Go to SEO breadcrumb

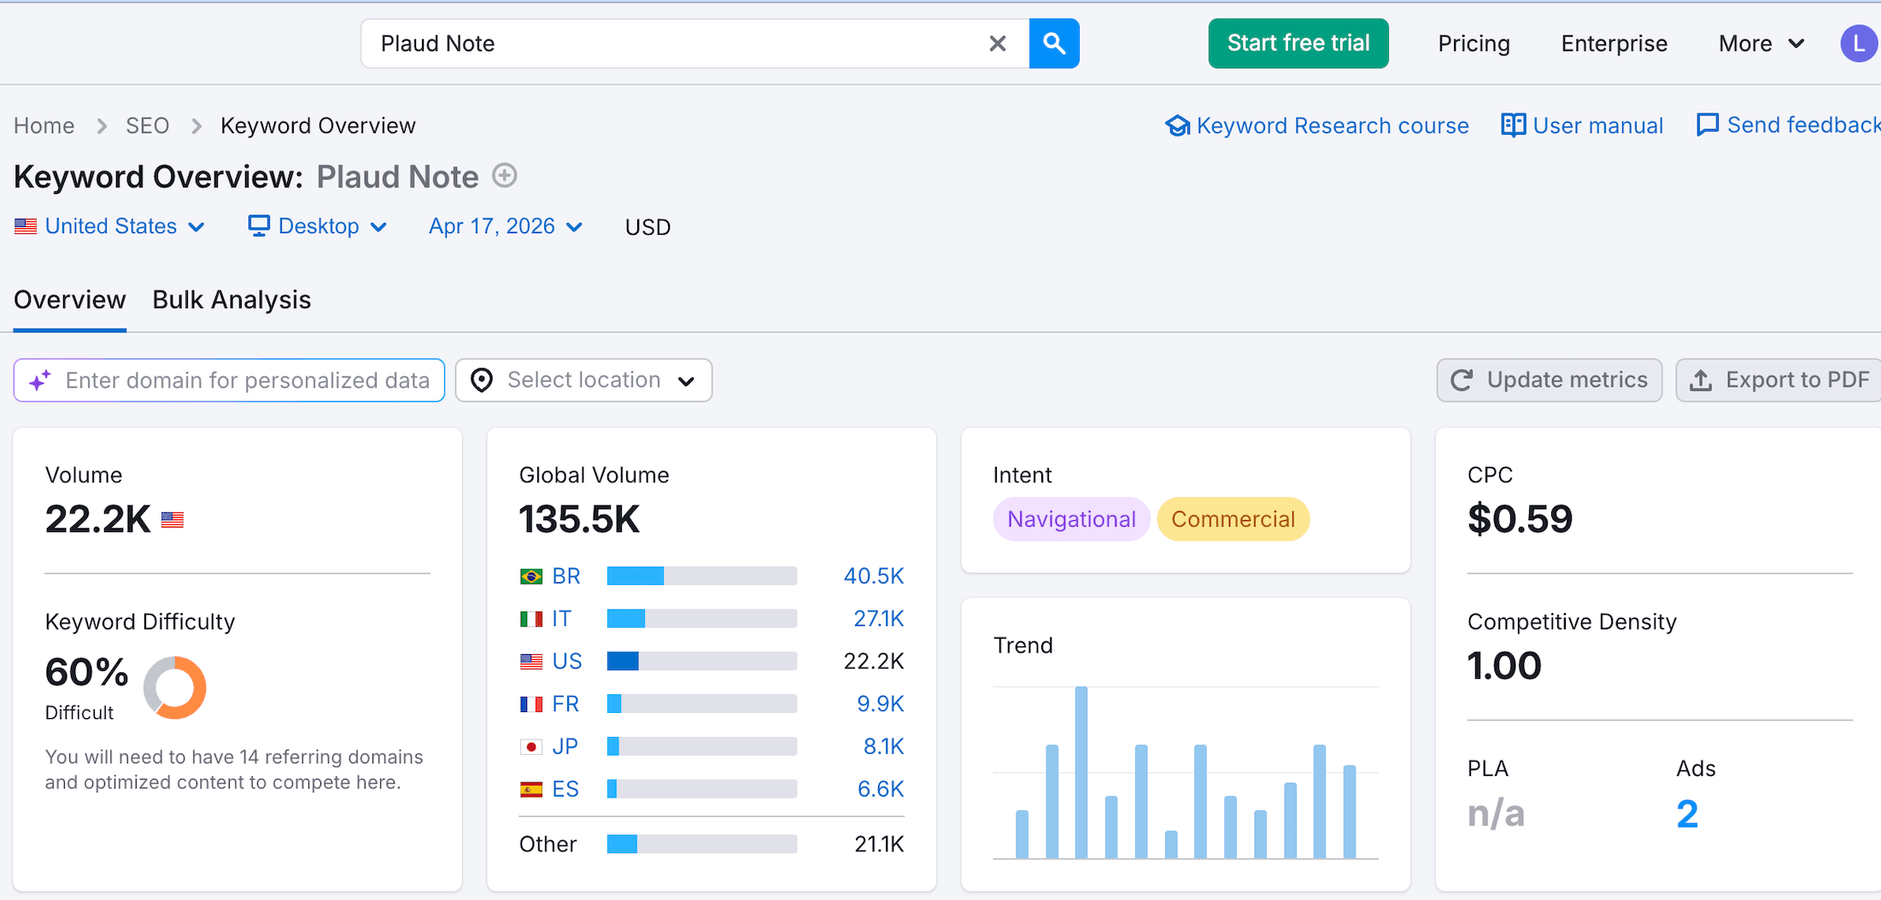pos(148,126)
